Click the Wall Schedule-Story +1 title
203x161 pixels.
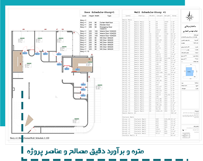pyautogui.click(x=150, y=12)
